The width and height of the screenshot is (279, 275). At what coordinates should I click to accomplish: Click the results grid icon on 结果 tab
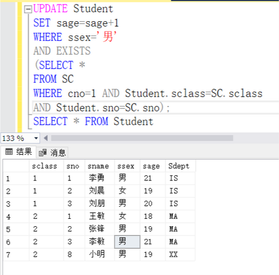(9, 152)
